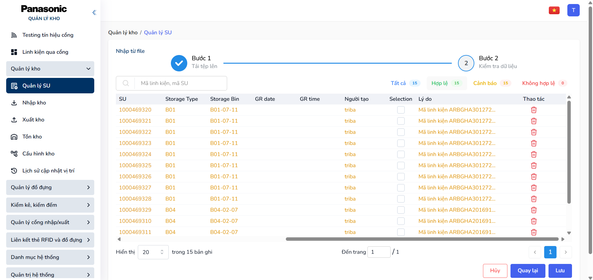Focus the Mã linh kiện, mã SU search field
Screen dimensions: 593x280
click(x=181, y=83)
